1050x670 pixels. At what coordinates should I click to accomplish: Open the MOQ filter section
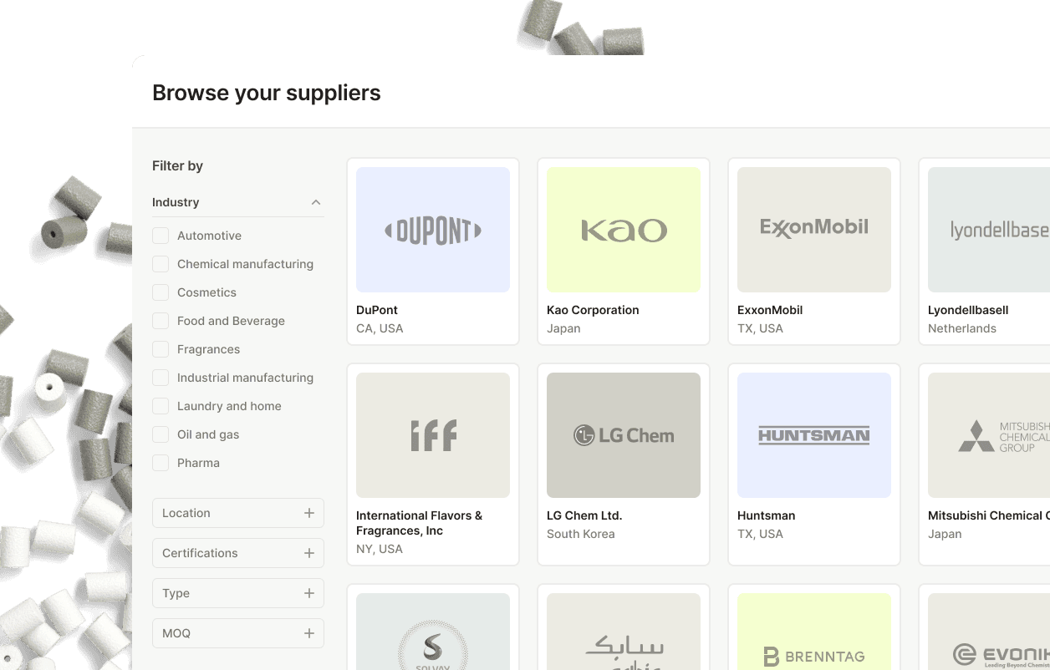(309, 633)
